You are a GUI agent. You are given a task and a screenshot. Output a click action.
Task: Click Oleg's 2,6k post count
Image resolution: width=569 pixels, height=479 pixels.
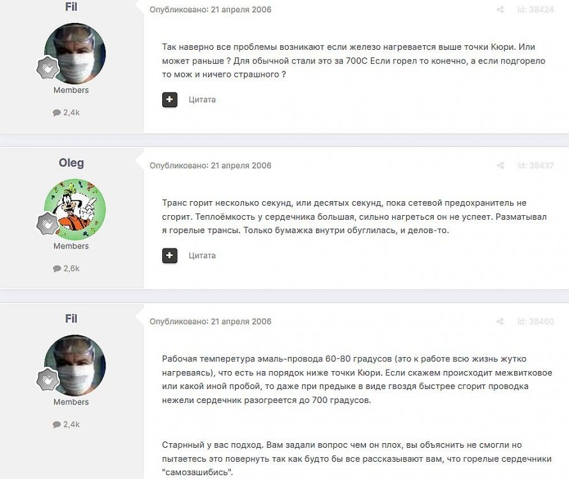click(x=66, y=268)
